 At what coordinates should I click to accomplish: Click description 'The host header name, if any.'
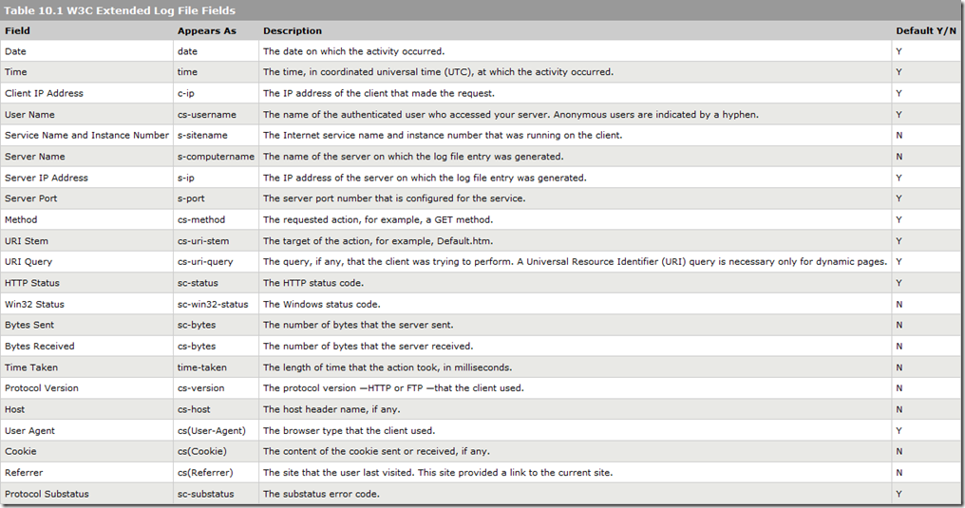click(331, 409)
